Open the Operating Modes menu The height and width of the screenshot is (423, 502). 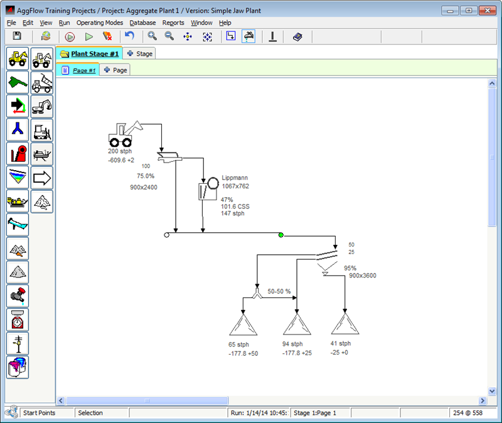pyautogui.click(x=100, y=23)
